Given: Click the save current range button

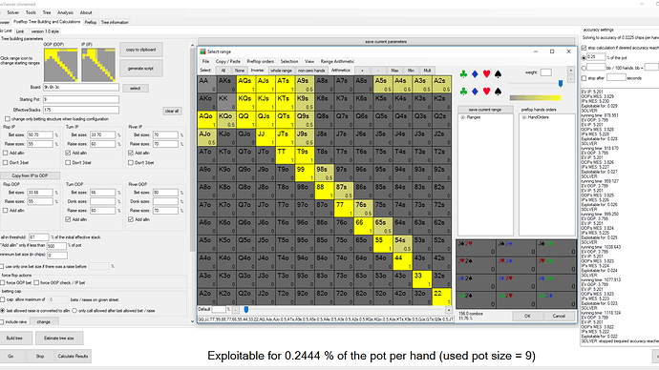Looking at the screenshot, I should 485,110.
